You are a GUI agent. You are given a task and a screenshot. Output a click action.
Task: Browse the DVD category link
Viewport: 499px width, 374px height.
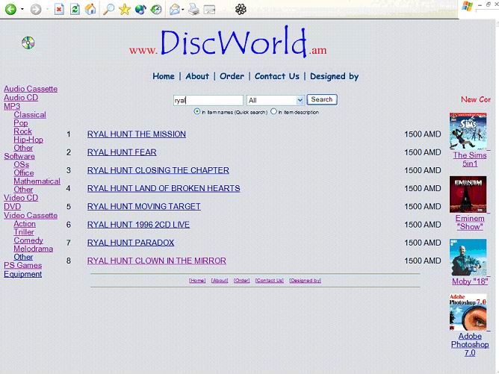[x=13, y=207]
